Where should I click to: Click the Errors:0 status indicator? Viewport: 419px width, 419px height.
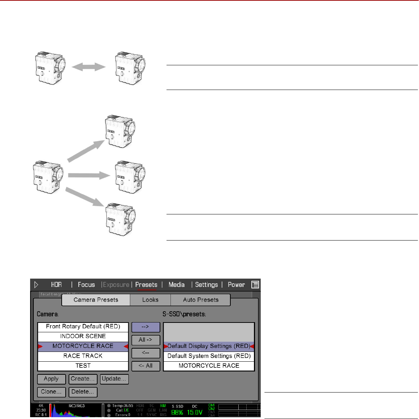click(x=123, y=415)
